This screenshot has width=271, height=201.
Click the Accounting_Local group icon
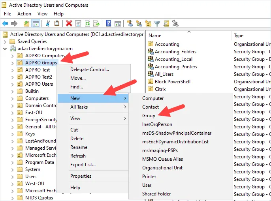tap(151, 59)
